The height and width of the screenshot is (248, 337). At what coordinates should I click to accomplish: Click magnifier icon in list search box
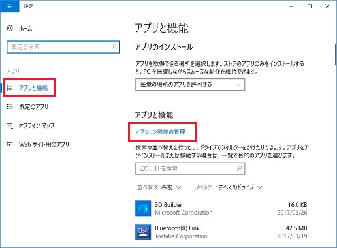239,168
